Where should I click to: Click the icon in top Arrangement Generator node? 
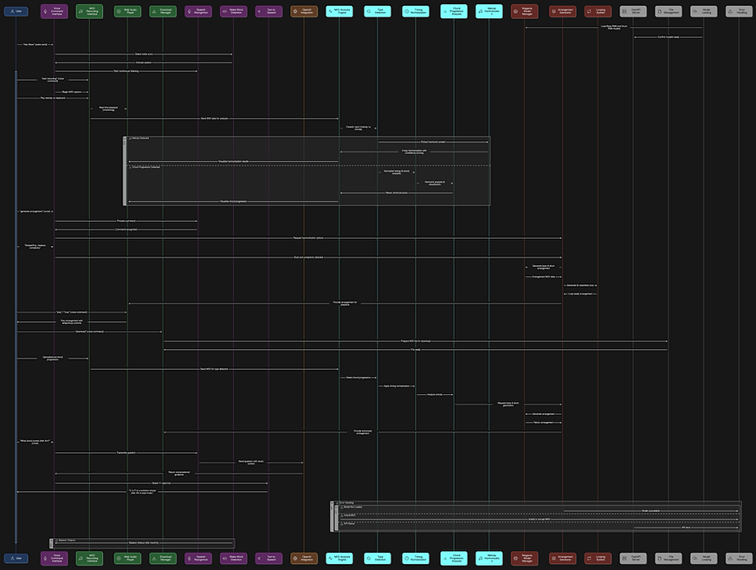[553, 11]
